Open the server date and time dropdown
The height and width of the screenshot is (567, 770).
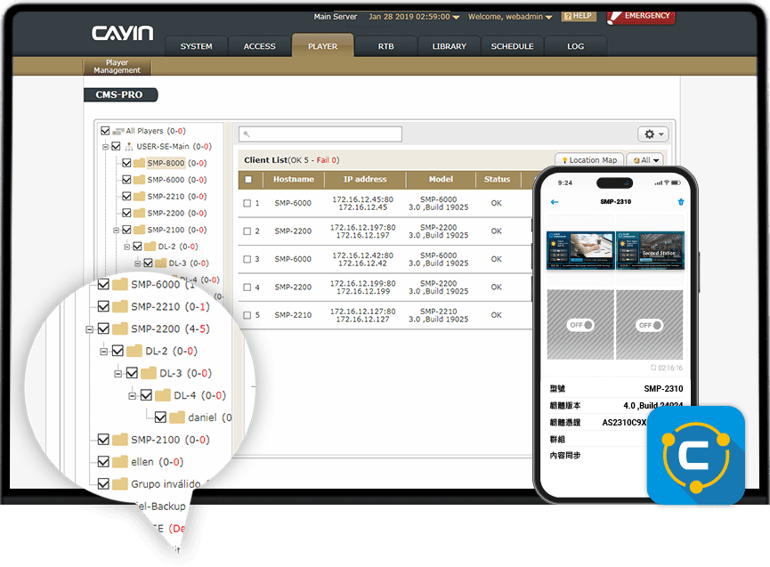[414, 17]
